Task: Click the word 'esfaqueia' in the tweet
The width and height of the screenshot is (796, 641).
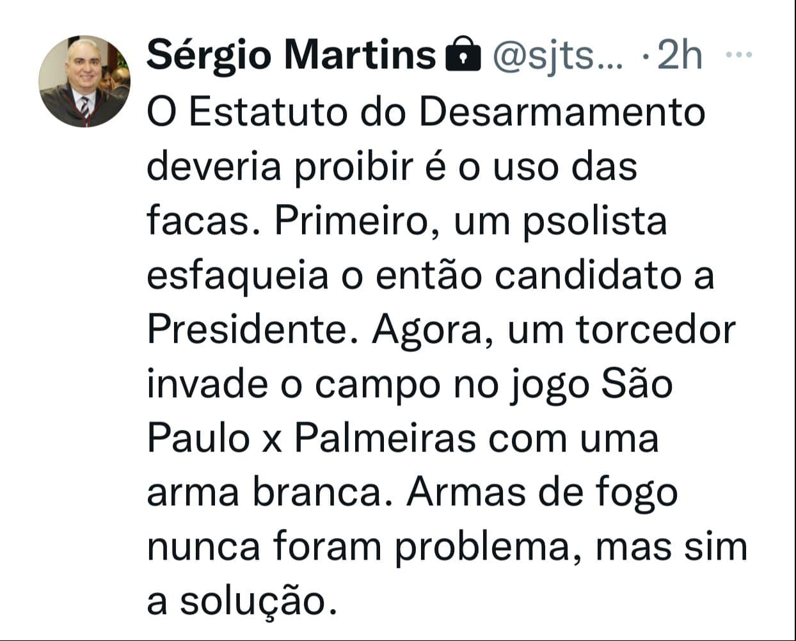Action: (237, 276)
